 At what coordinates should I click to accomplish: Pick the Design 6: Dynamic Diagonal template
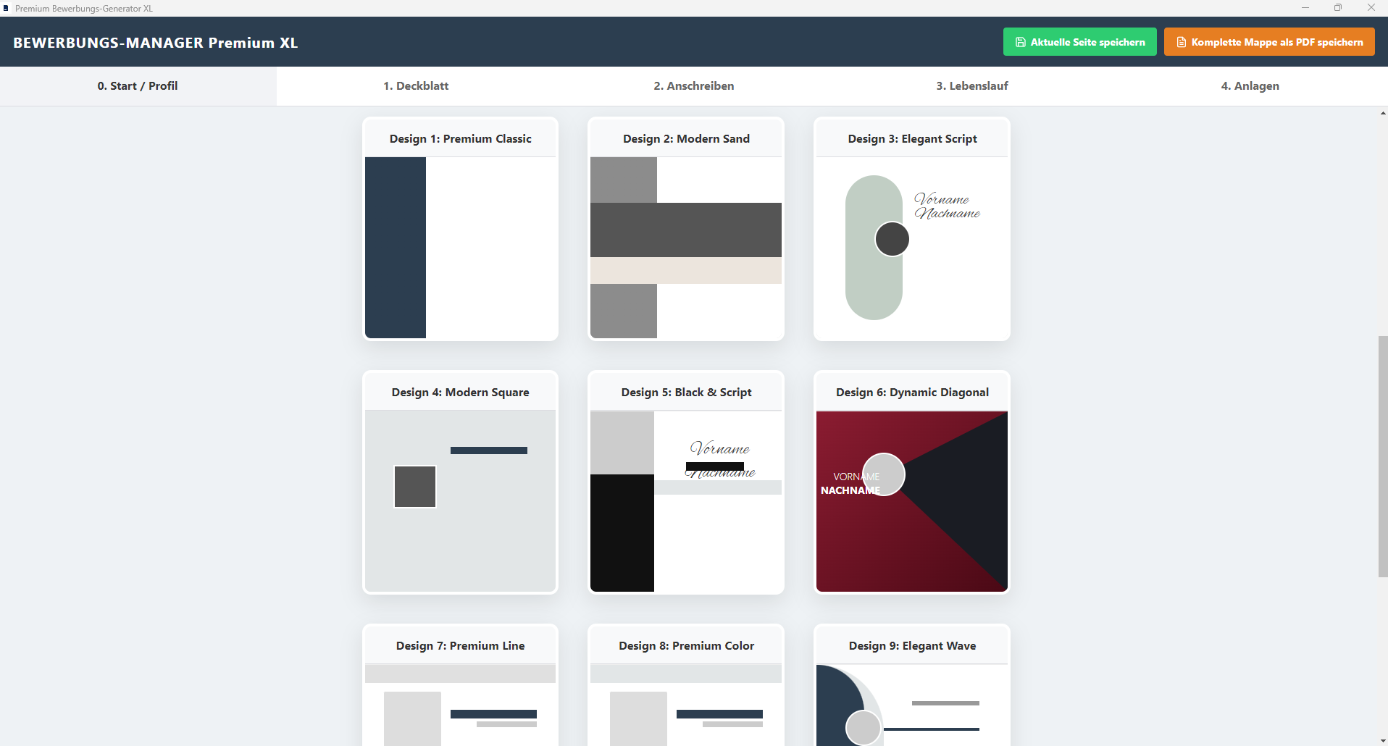pyautogui.click(x=912, y=482)
